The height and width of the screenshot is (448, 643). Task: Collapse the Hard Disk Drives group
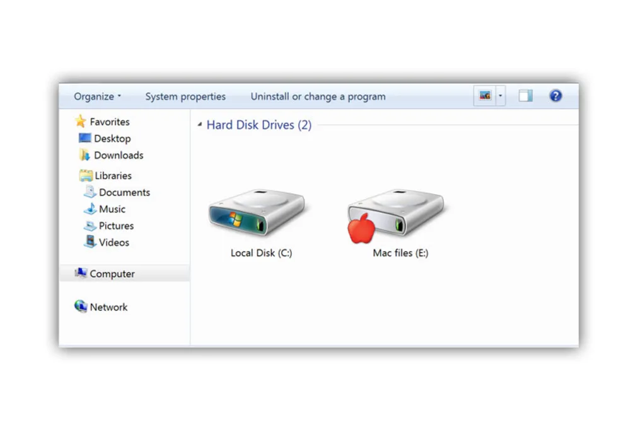click(200, 124)
